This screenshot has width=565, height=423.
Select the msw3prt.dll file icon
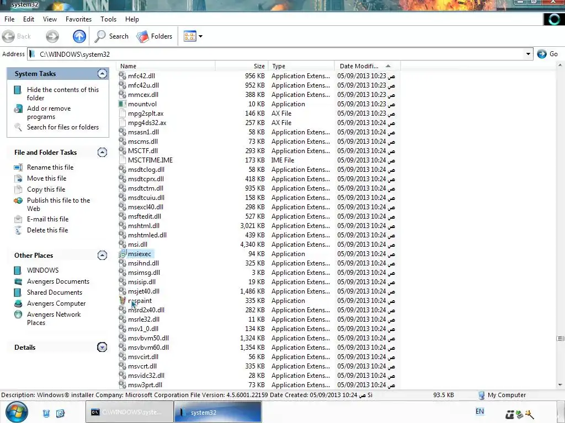pyautogui.click(x=122, y=384)
